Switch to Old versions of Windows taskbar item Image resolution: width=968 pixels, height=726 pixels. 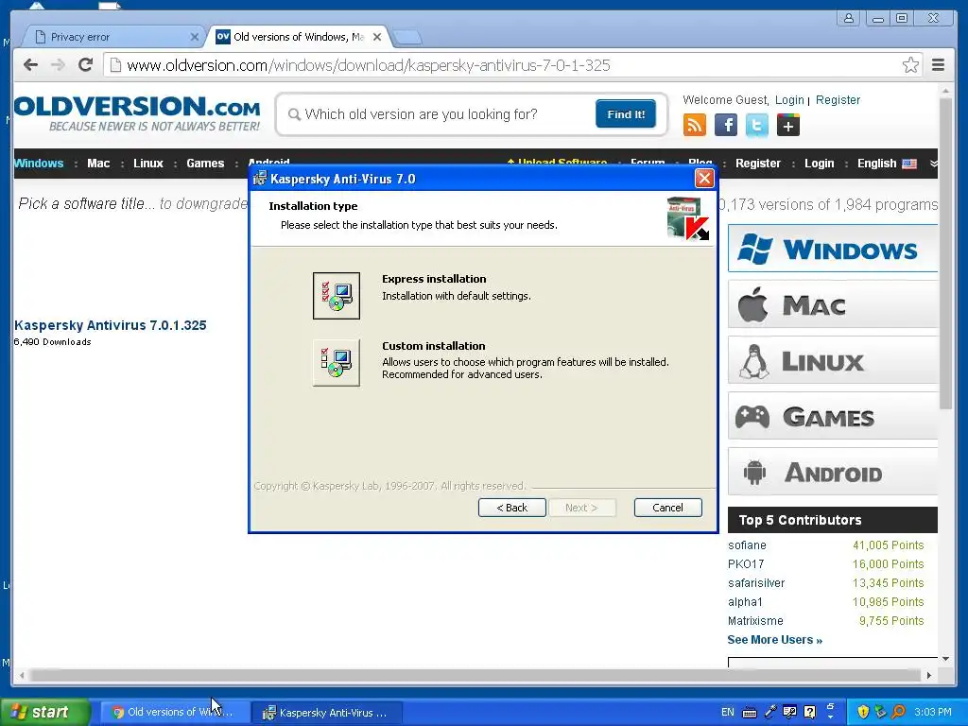point(174,713)
